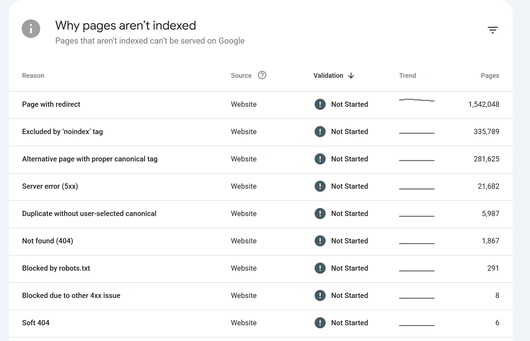The height and width of the screenshot is (341, 530).
Task: Click status icon for Page with redirect
Action: tap(320, 104)
